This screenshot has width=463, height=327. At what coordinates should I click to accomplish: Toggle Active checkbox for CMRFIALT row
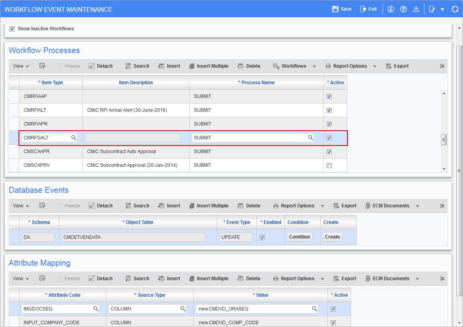tap(329, 110)
